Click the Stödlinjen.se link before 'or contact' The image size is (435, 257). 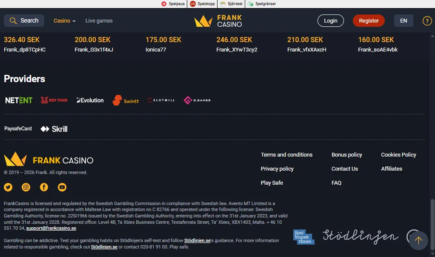(104, 247)
